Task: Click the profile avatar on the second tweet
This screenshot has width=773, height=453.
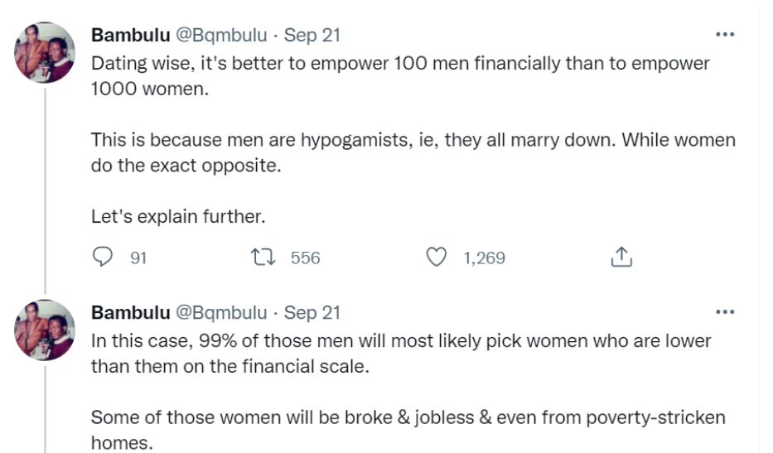Action: [x=45, y=329]
